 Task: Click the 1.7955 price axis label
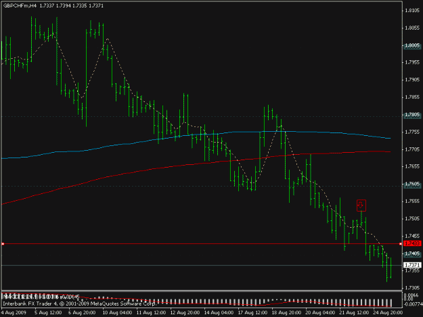(412, 62)
